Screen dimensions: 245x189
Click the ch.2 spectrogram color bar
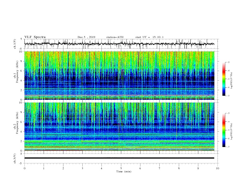224,130
